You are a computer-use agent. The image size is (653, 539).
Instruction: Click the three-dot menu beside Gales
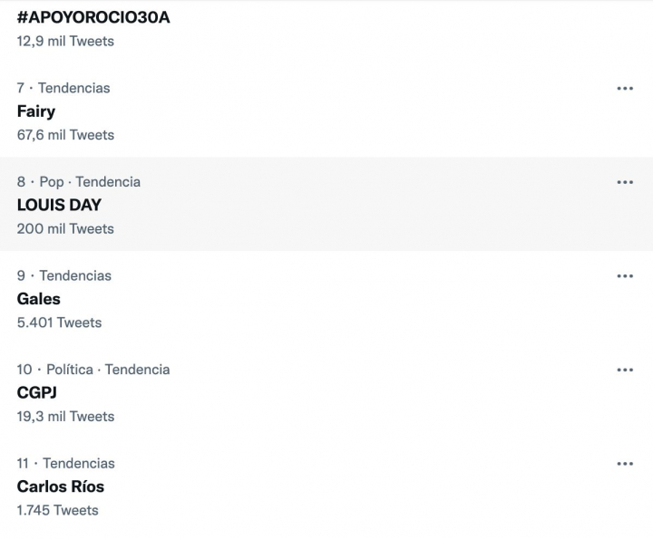[625, 275]
